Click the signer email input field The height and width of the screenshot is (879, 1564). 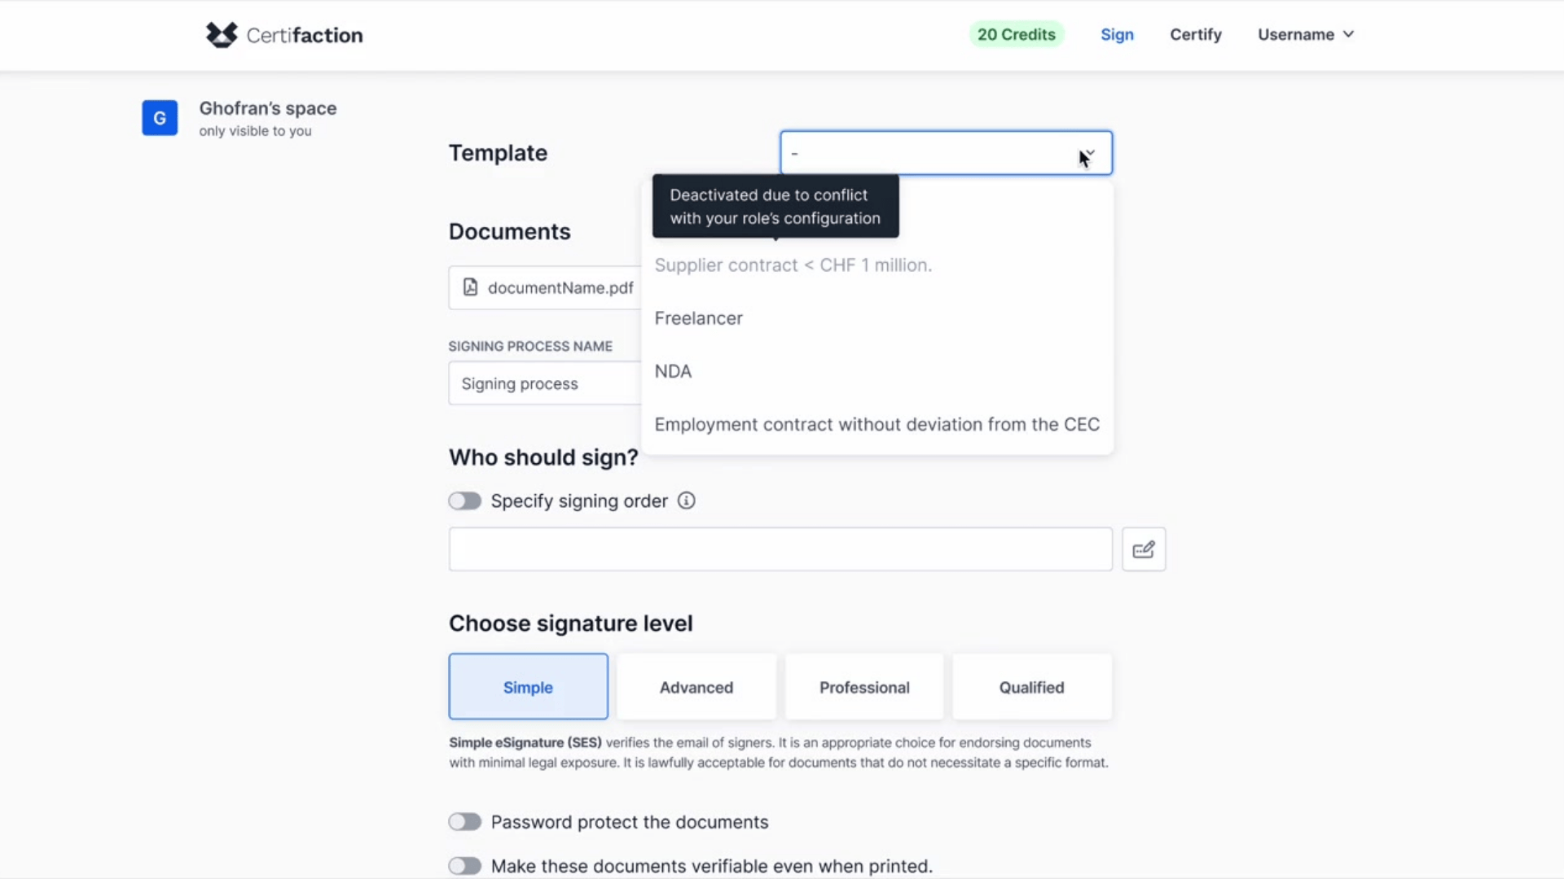point(780,549)
